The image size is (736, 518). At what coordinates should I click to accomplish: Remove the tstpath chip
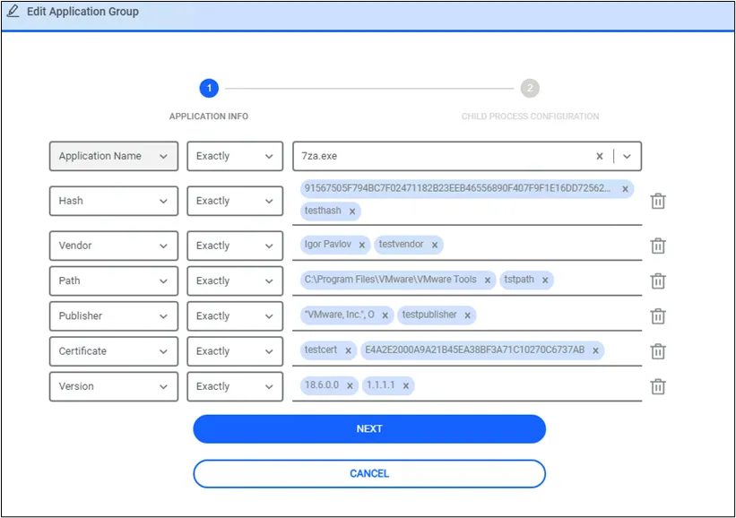pyautogui.click(x=545, y=281)
